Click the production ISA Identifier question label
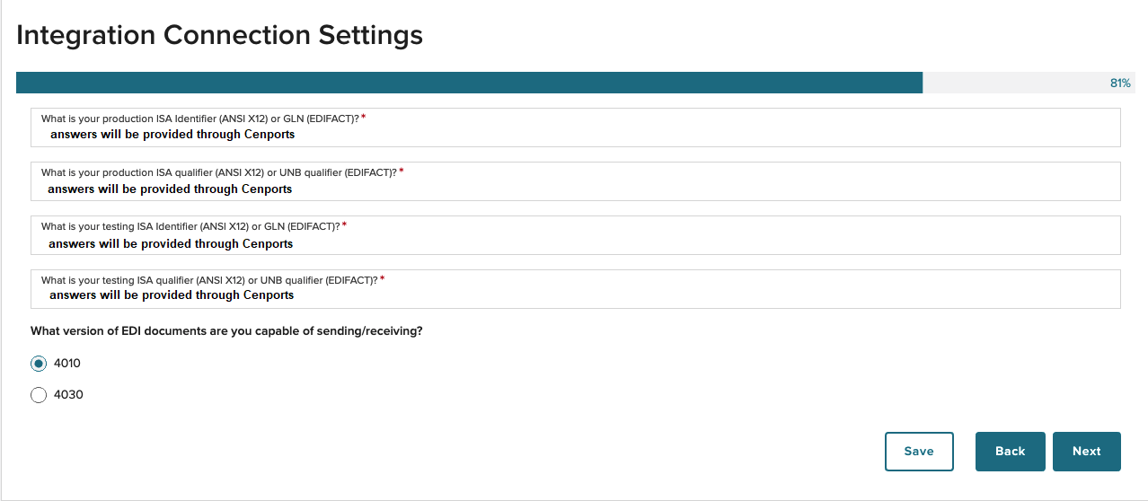 [200, 119]
